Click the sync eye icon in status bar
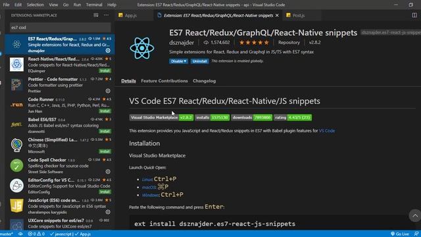 pos(20,234)
